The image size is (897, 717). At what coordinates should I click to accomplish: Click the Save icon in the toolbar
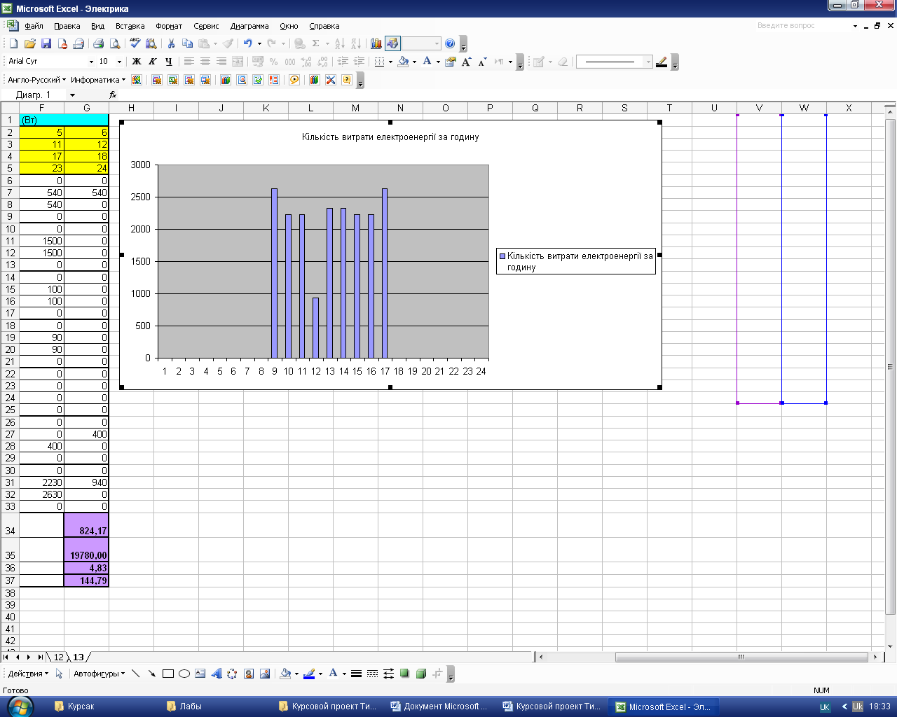(x=46, y=43)
